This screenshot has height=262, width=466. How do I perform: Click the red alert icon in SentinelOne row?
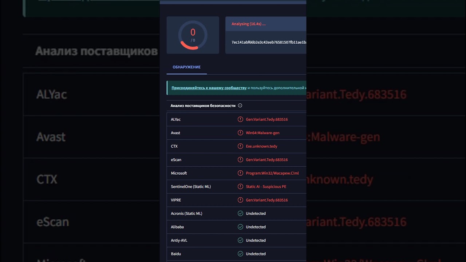point(240,187)
